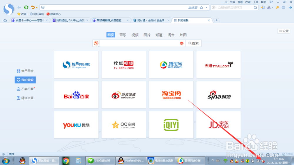Screen dimensions: 294x165
Task: Open the 帮助 menu
Action: pos(263,2)
